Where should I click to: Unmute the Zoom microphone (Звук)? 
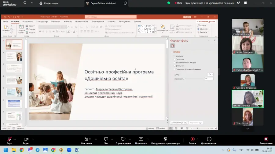(9, 141)
